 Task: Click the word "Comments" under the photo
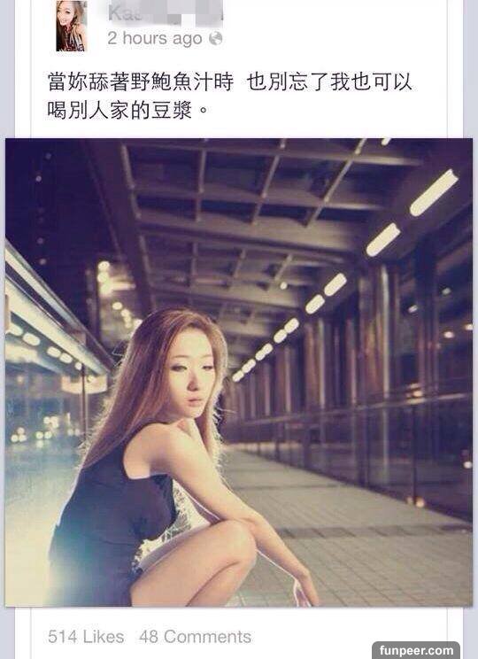pyautogui.click(x=207, y=636)
